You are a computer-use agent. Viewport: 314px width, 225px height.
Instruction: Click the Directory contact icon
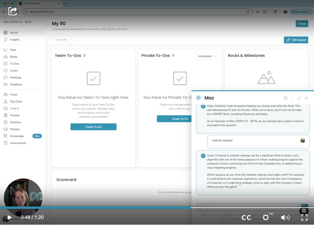pos(5,122)
